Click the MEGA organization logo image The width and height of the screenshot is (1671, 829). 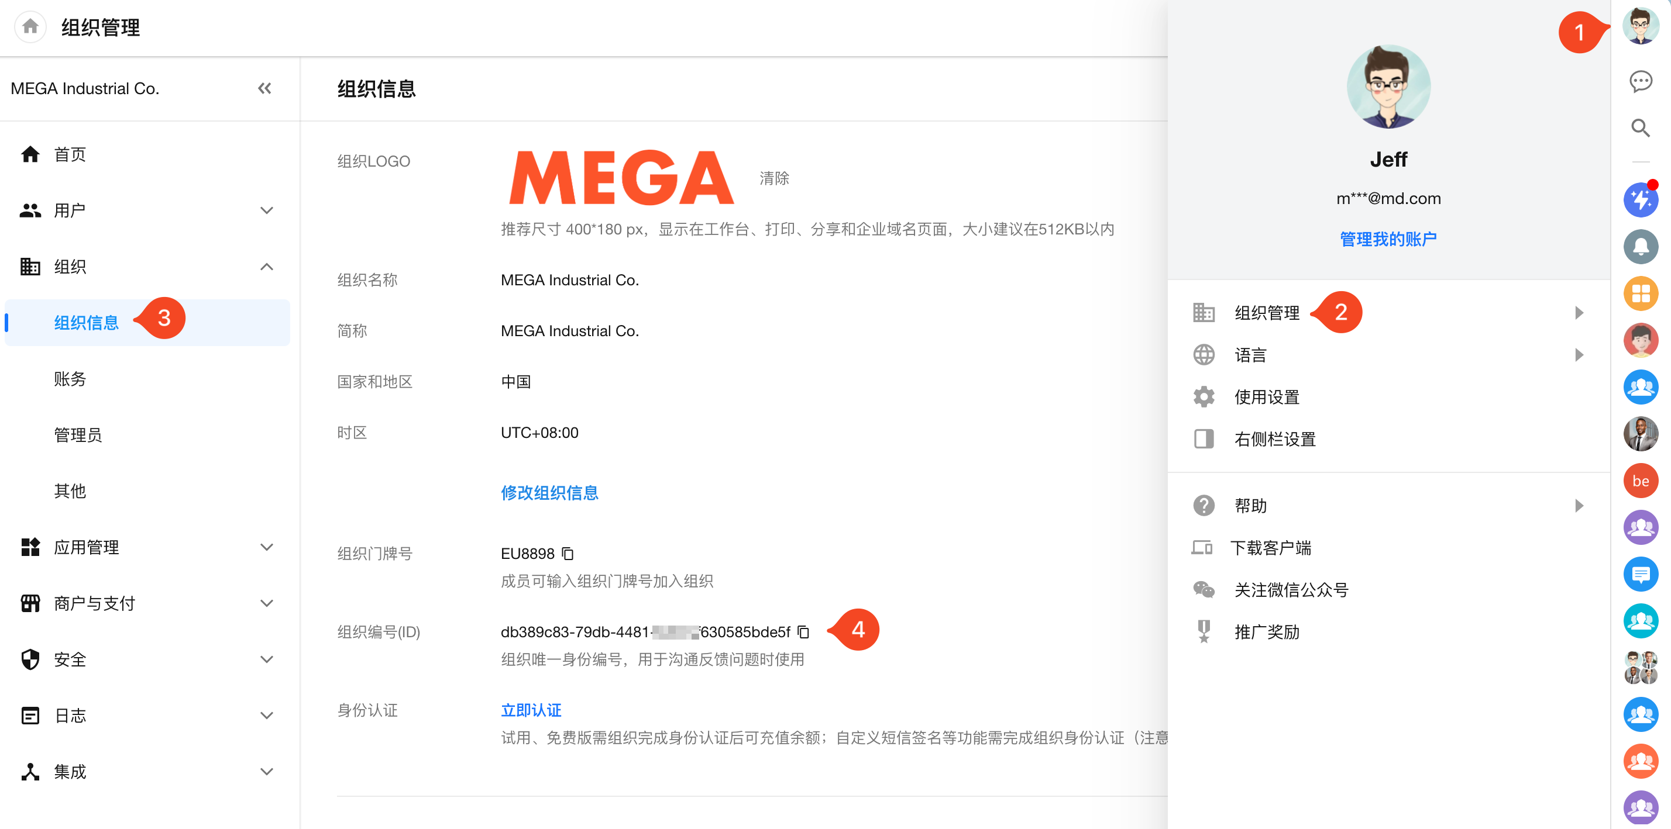point(621,178)
